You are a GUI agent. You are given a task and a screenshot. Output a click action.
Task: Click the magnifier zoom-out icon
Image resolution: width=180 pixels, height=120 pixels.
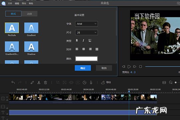pos(171,82)
